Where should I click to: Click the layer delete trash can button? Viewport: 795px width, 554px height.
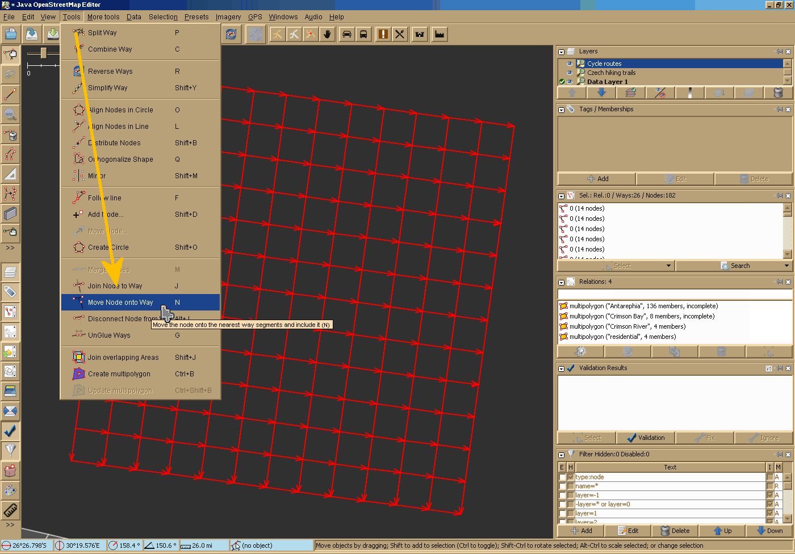tap(778, 93)
